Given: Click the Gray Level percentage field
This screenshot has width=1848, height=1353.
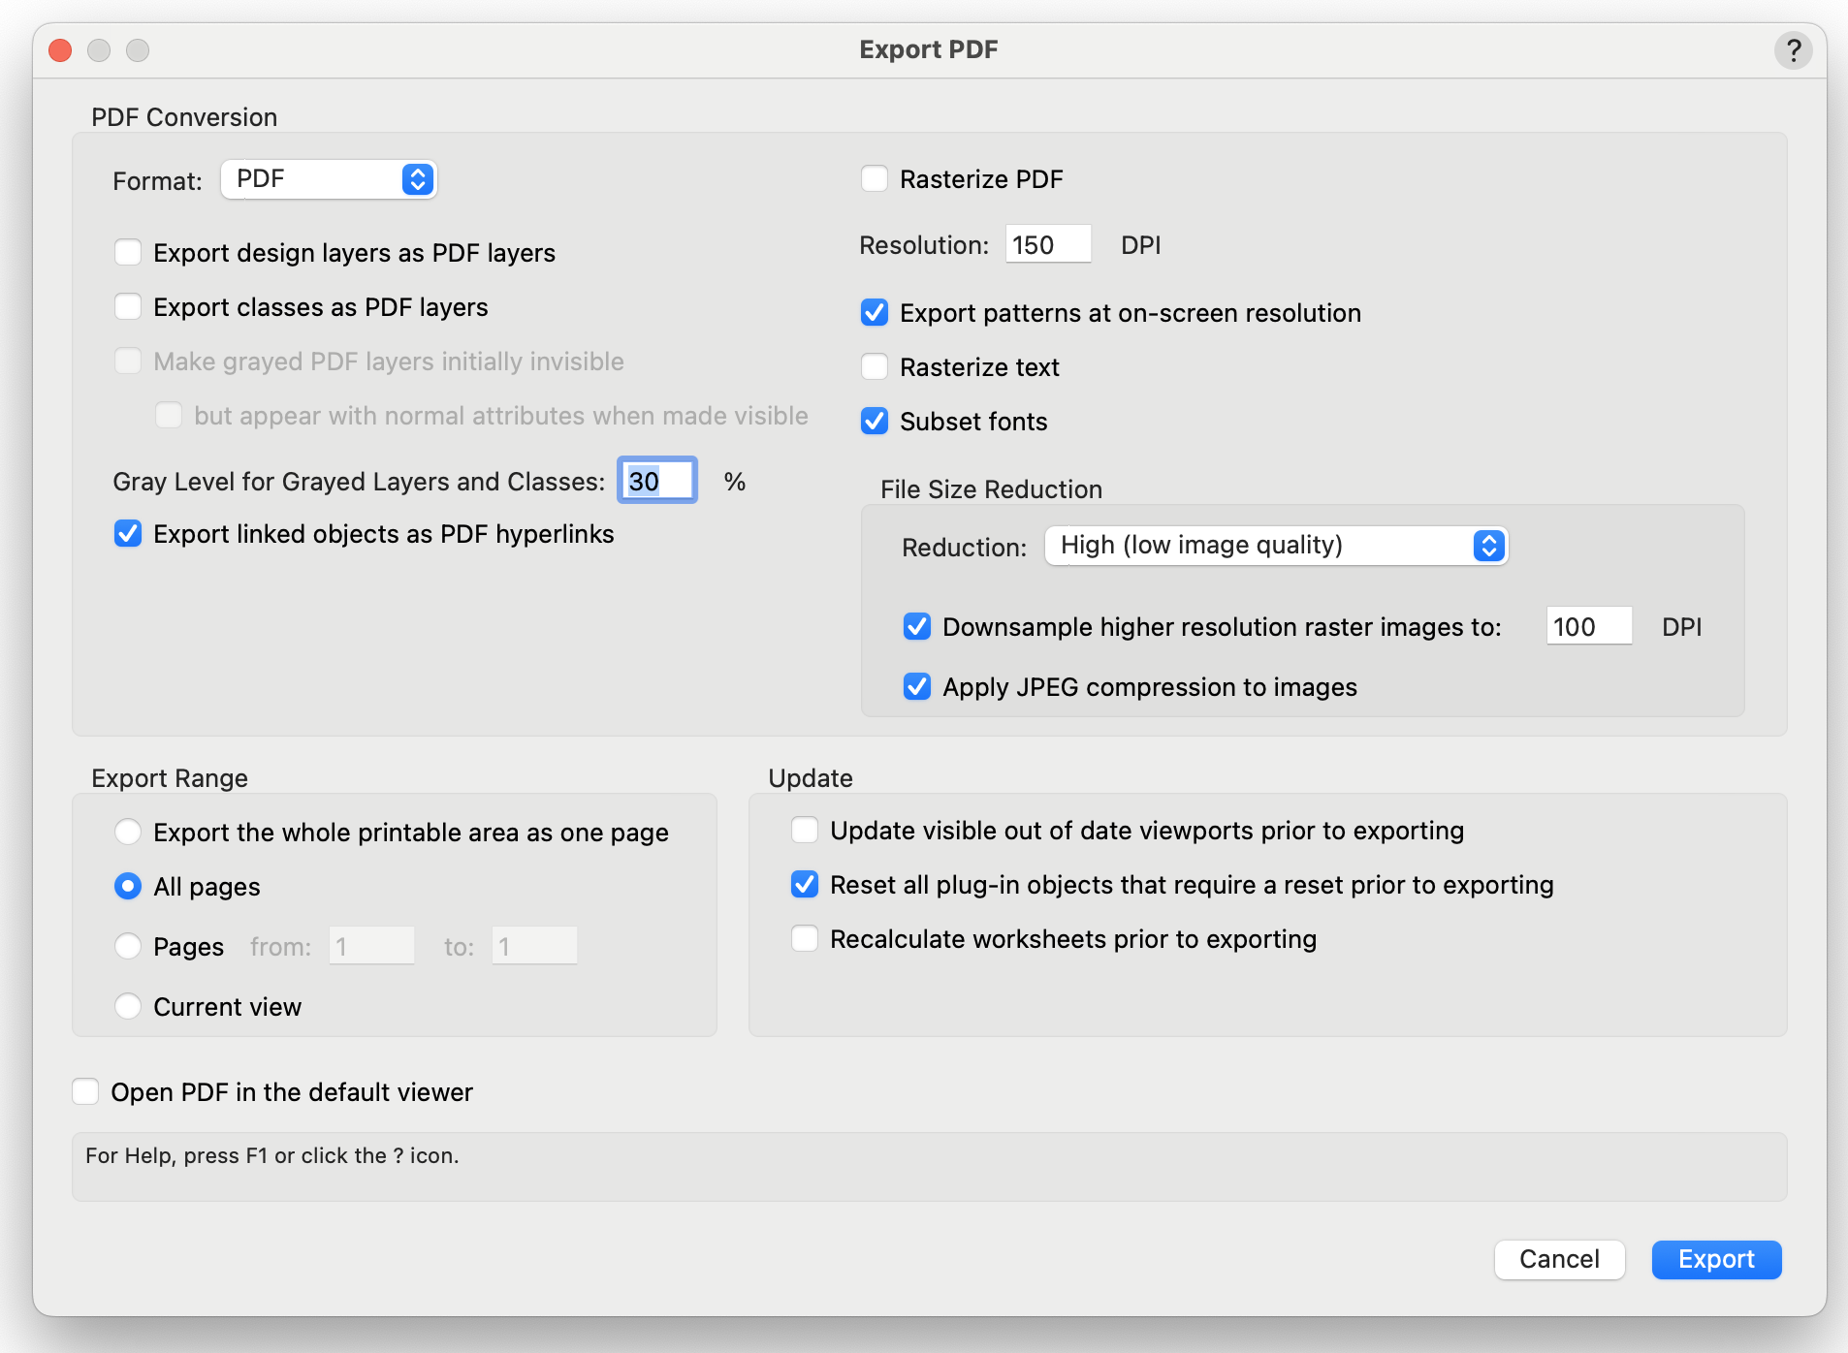Looking at the screenshot, I should 657,481.
